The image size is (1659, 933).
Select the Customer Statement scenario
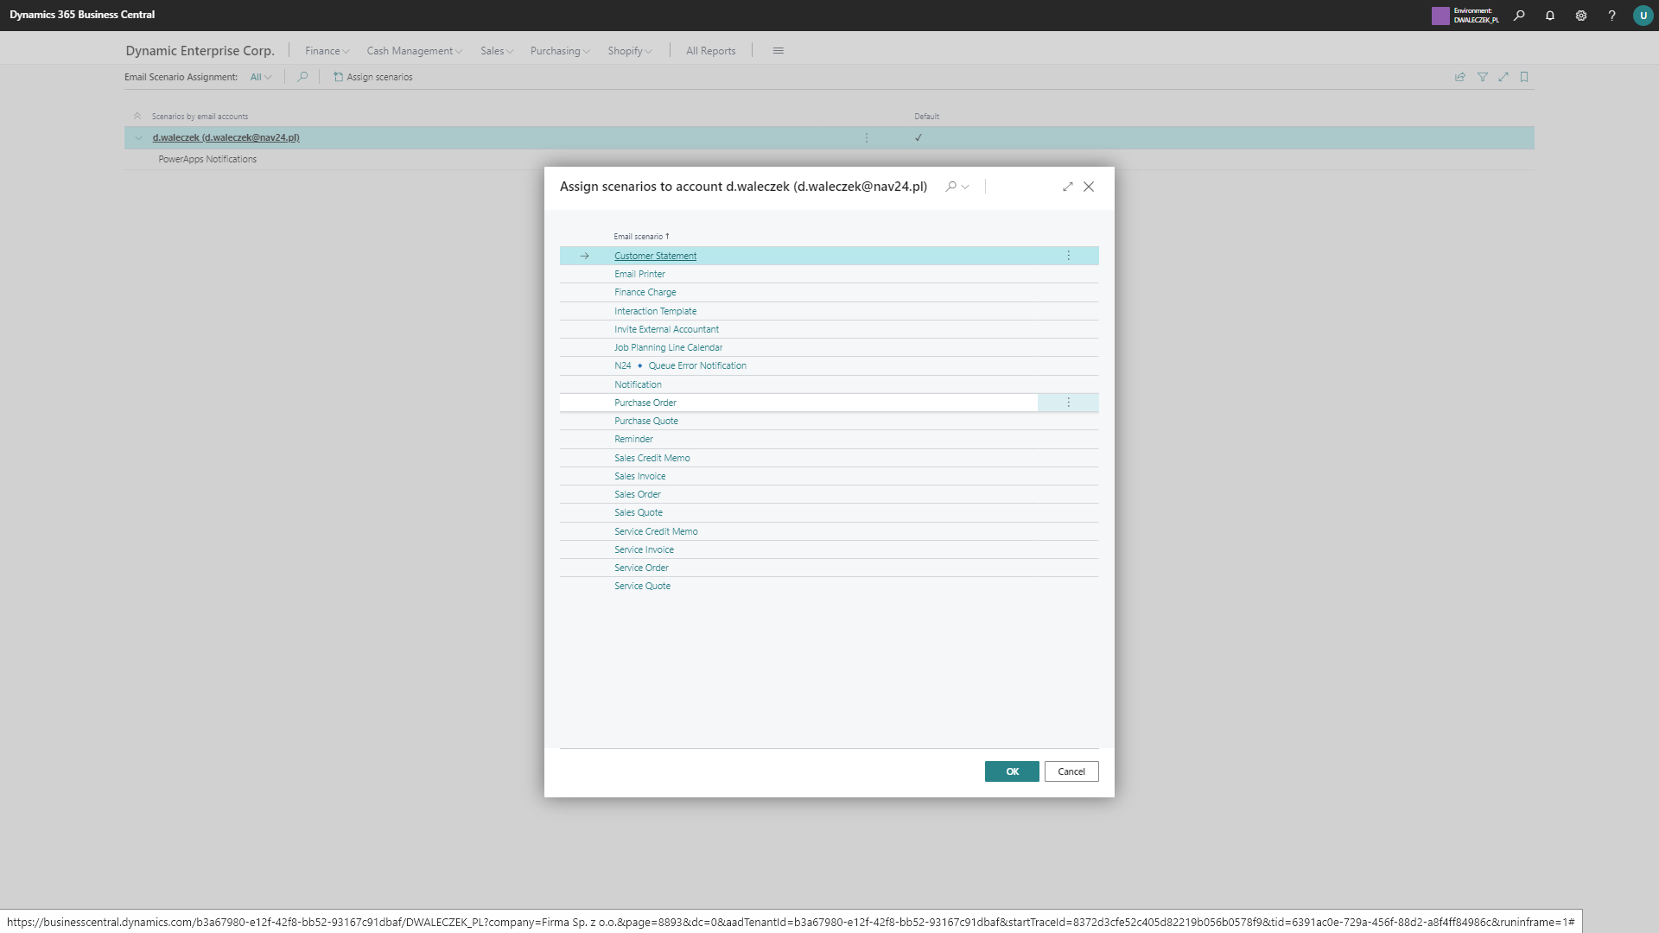(x=655, y=256)
